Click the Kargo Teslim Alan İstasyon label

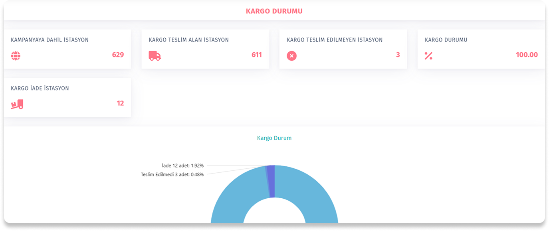coord(188,40)
